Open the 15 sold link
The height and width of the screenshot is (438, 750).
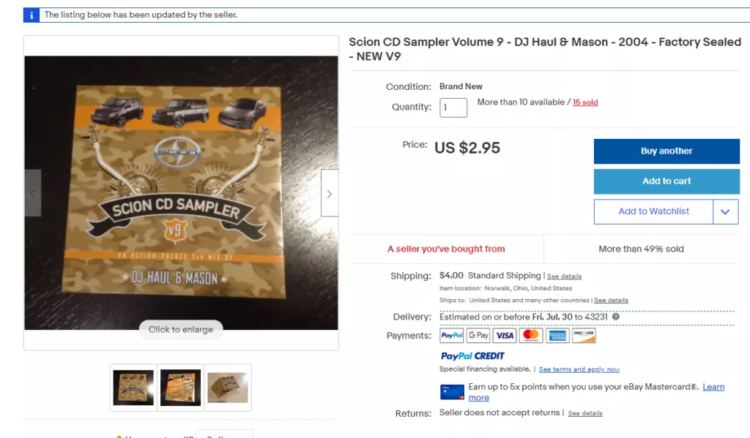585,102
